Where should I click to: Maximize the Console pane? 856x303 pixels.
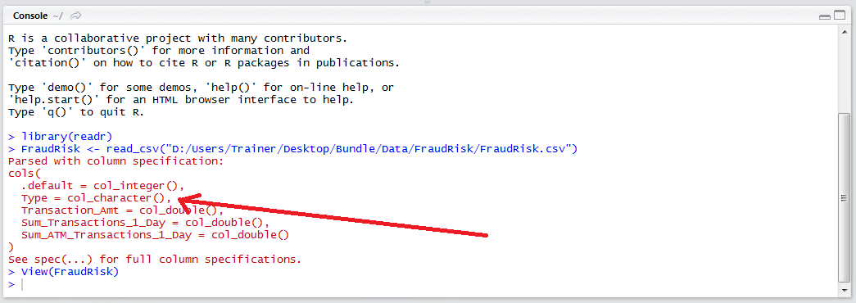coord(839,16)
